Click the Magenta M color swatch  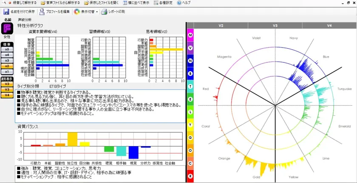point(190,35)
